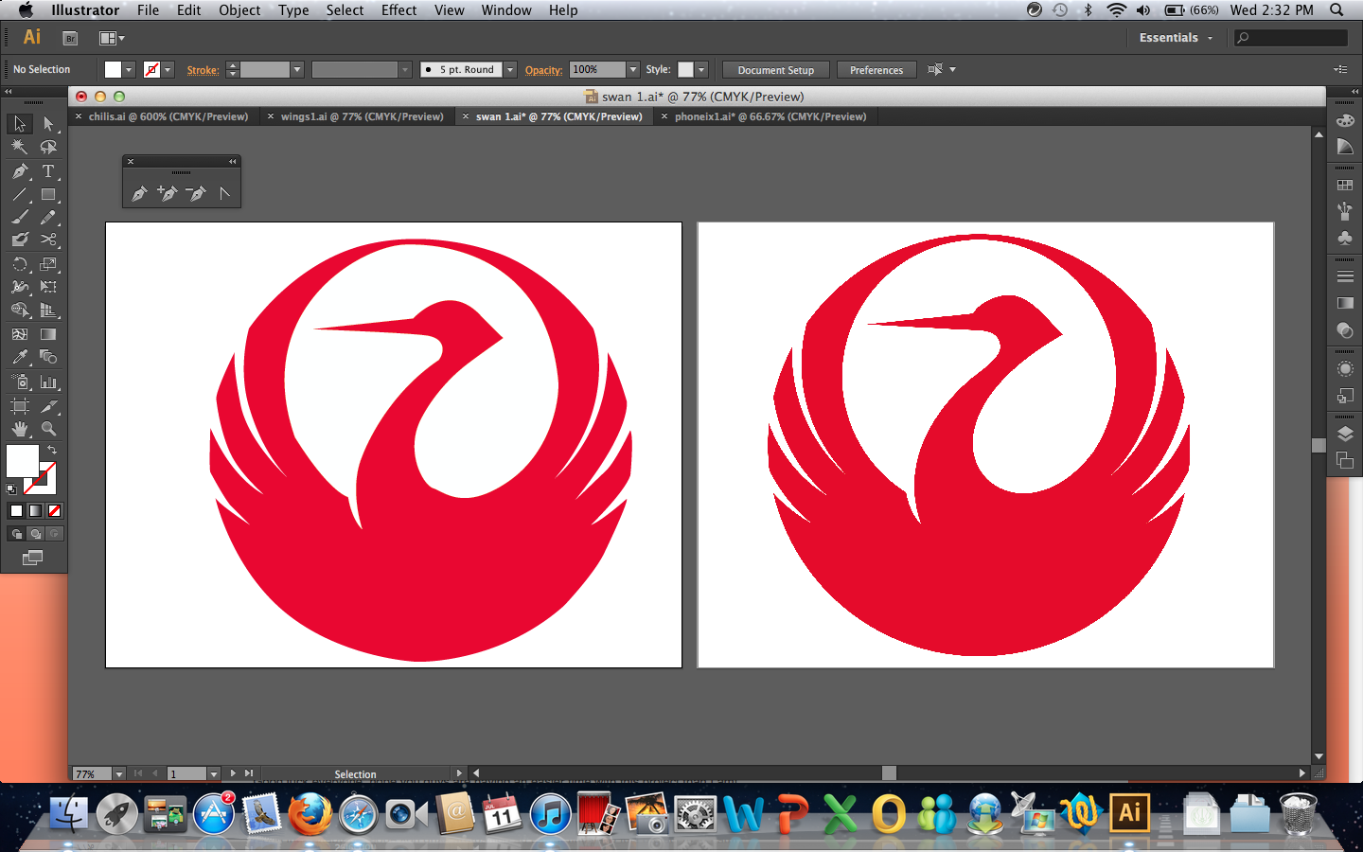Grab the Hand tool

[19, 429]
